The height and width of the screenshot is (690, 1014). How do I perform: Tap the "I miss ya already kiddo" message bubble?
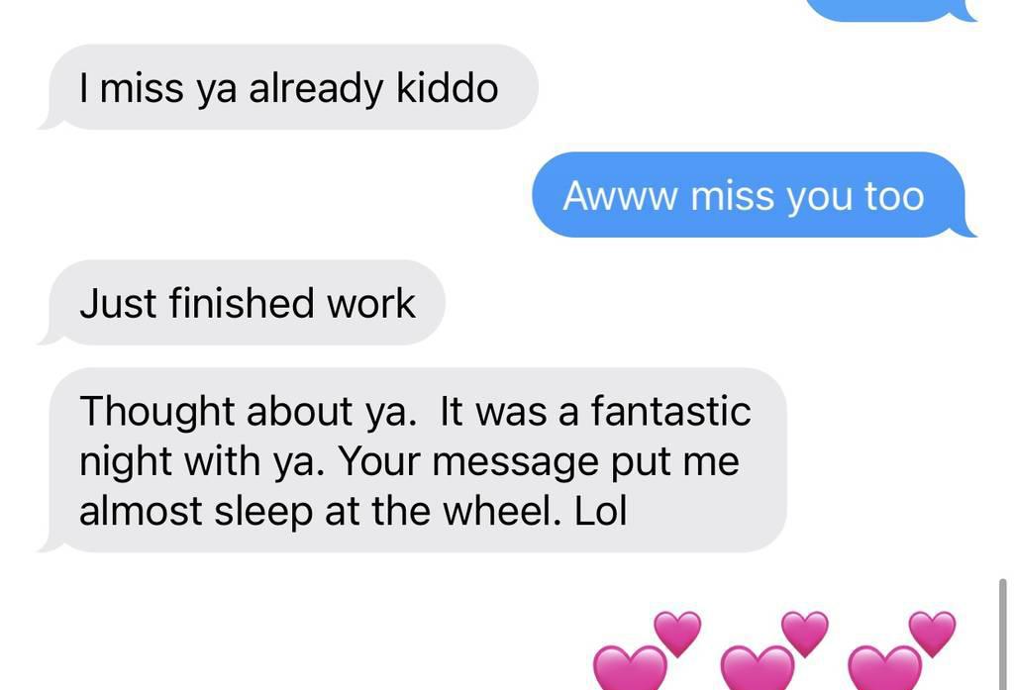pyautogui.click(x=288, y=87)
